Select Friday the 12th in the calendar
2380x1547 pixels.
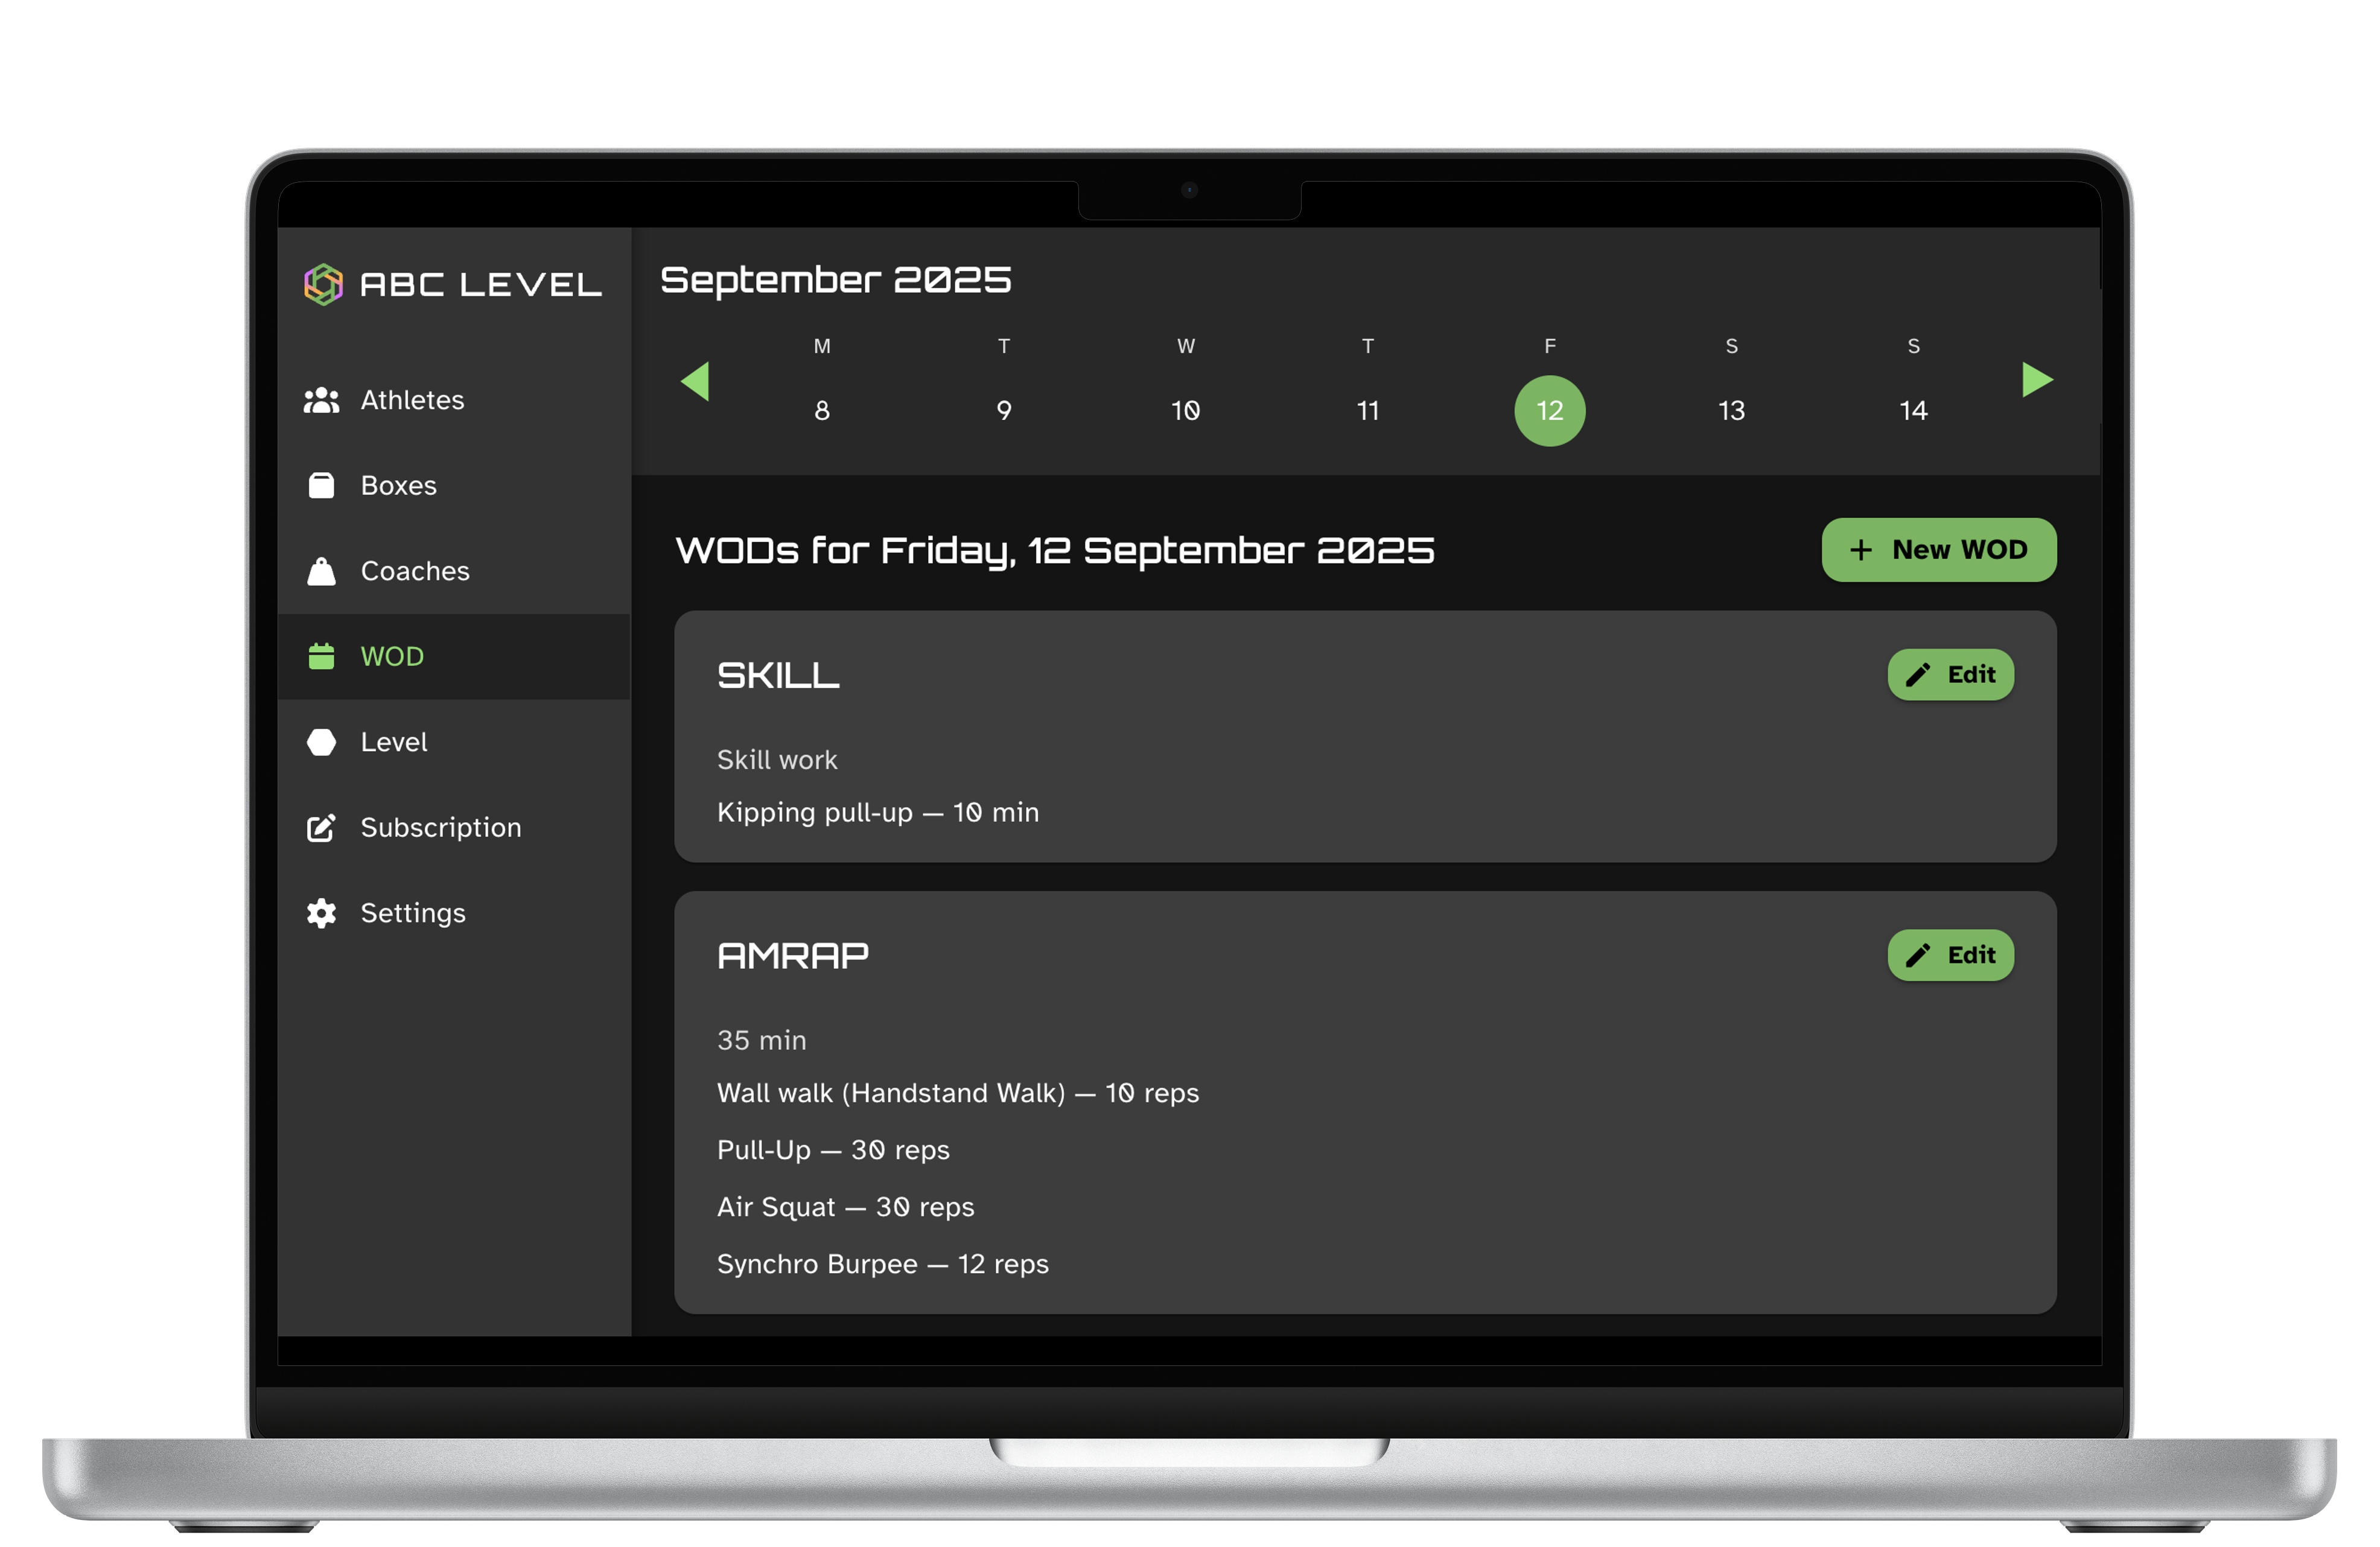[x=1549, y=410]
